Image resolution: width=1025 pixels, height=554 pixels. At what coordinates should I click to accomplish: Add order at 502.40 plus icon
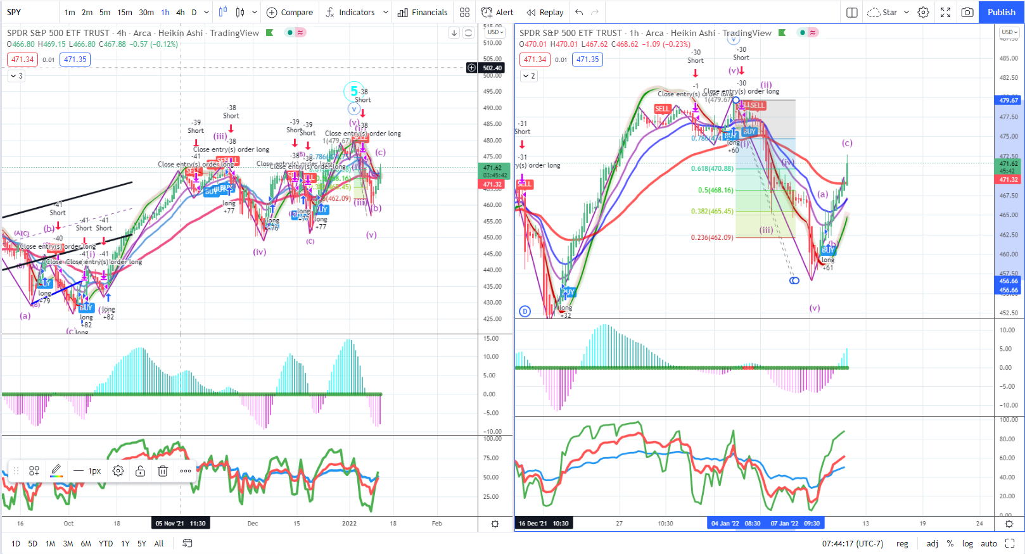pos(471,68)
